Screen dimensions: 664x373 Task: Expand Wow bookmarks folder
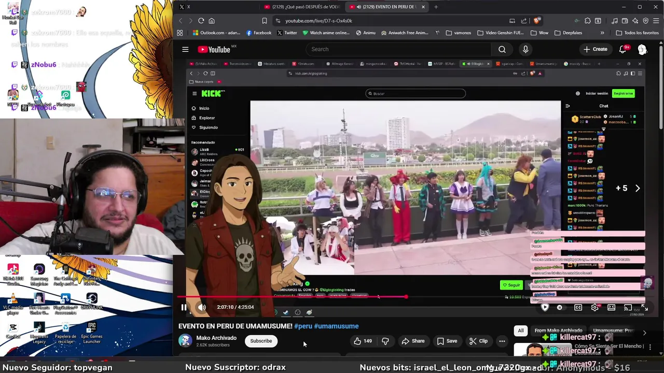539,33
